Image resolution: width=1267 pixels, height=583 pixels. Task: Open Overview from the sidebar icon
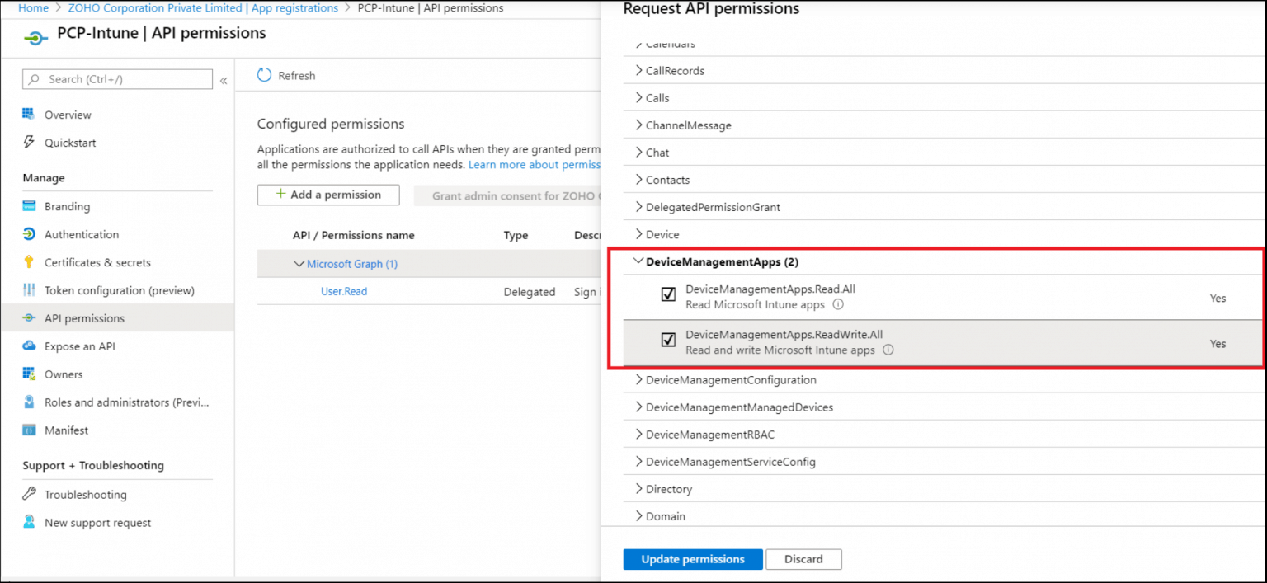29,115
